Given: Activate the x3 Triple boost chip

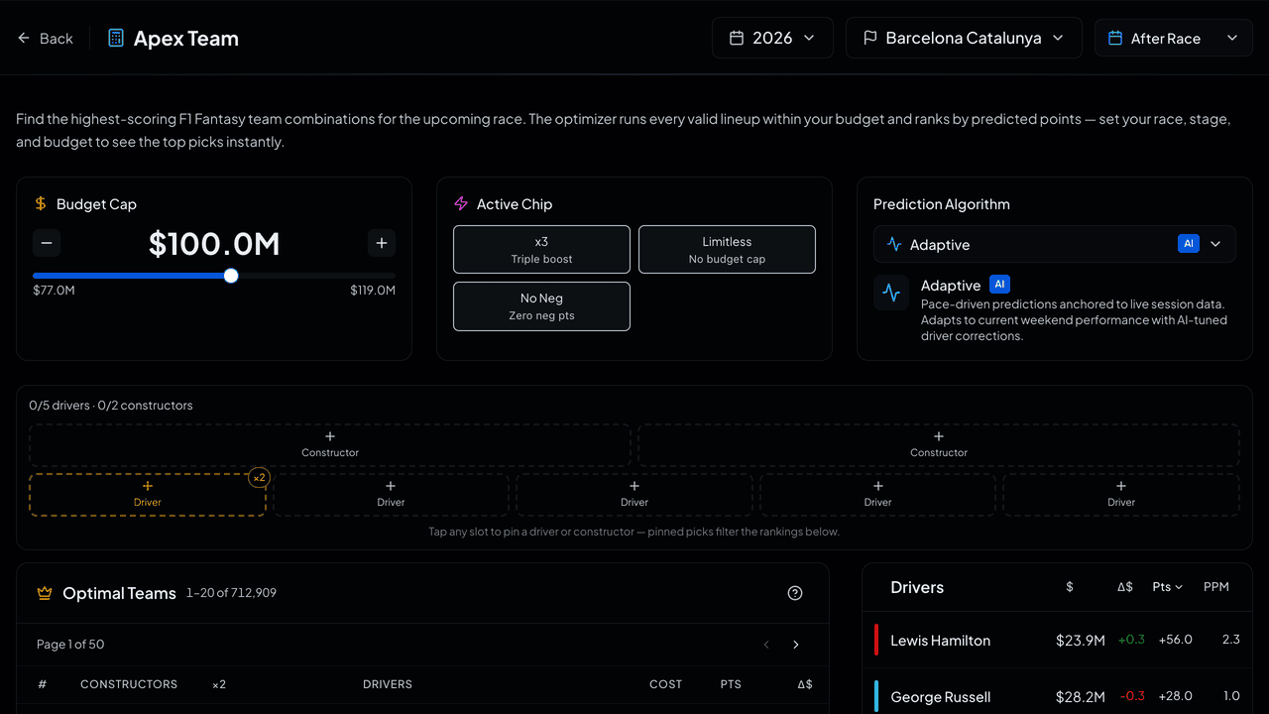Looking at the screenshot, I should pyautogui.click(x=541, y=249).
